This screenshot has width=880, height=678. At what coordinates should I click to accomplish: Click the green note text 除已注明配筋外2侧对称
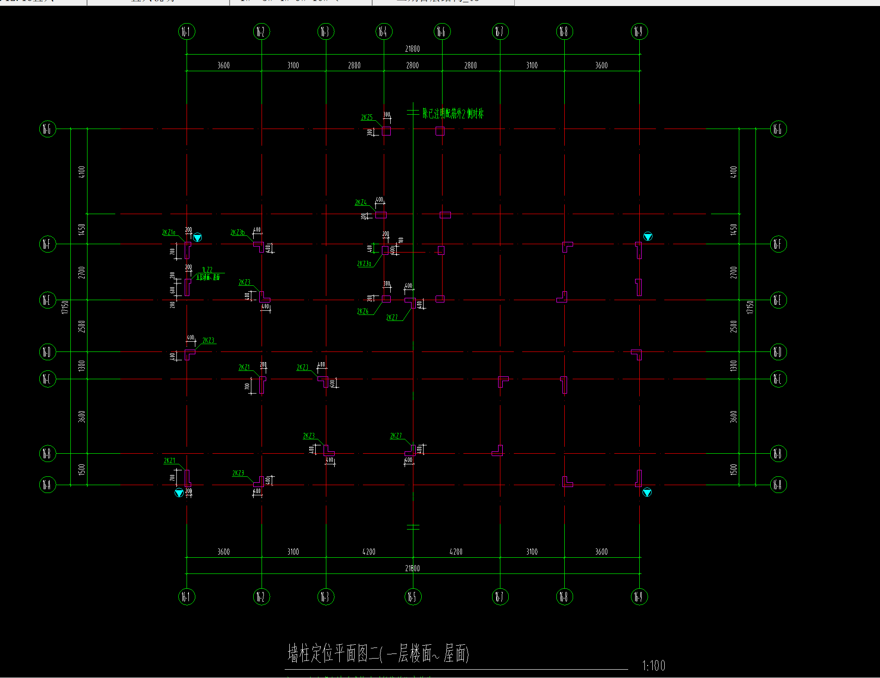pos(453,113)
